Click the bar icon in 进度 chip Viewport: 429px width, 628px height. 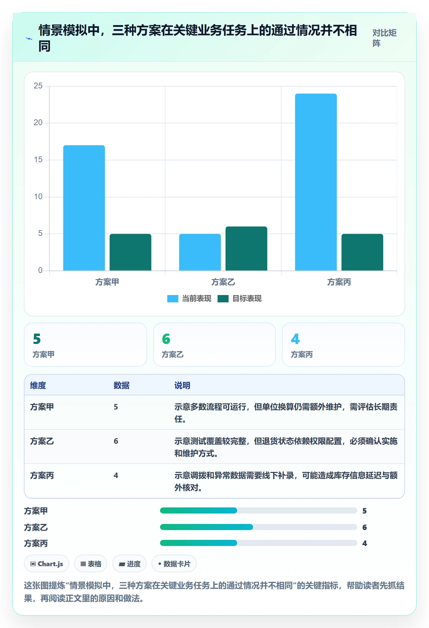coord(122,564)
